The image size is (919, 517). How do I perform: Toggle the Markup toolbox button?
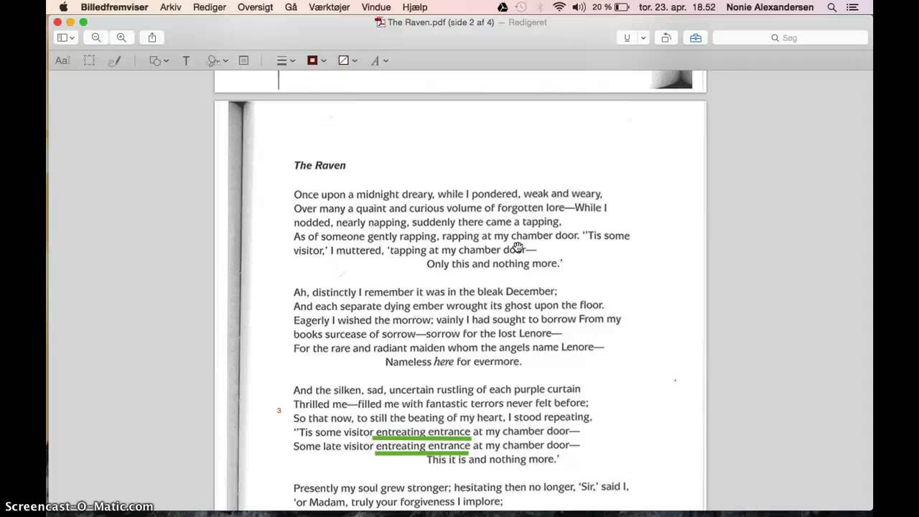695,37
